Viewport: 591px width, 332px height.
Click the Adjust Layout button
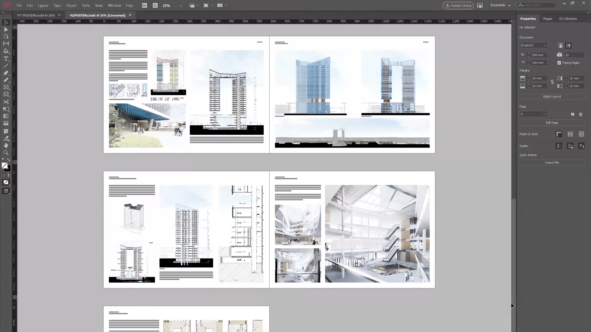552,97
